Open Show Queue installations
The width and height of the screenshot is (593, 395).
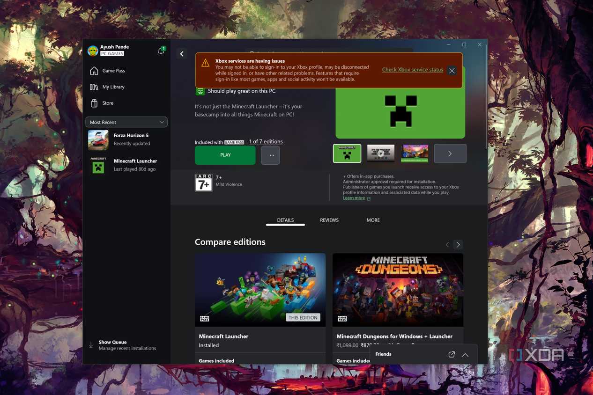click(x=127, y=345)
